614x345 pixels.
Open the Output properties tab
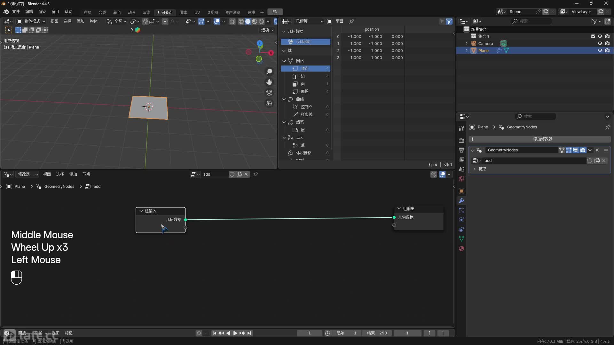click(461, 150)
